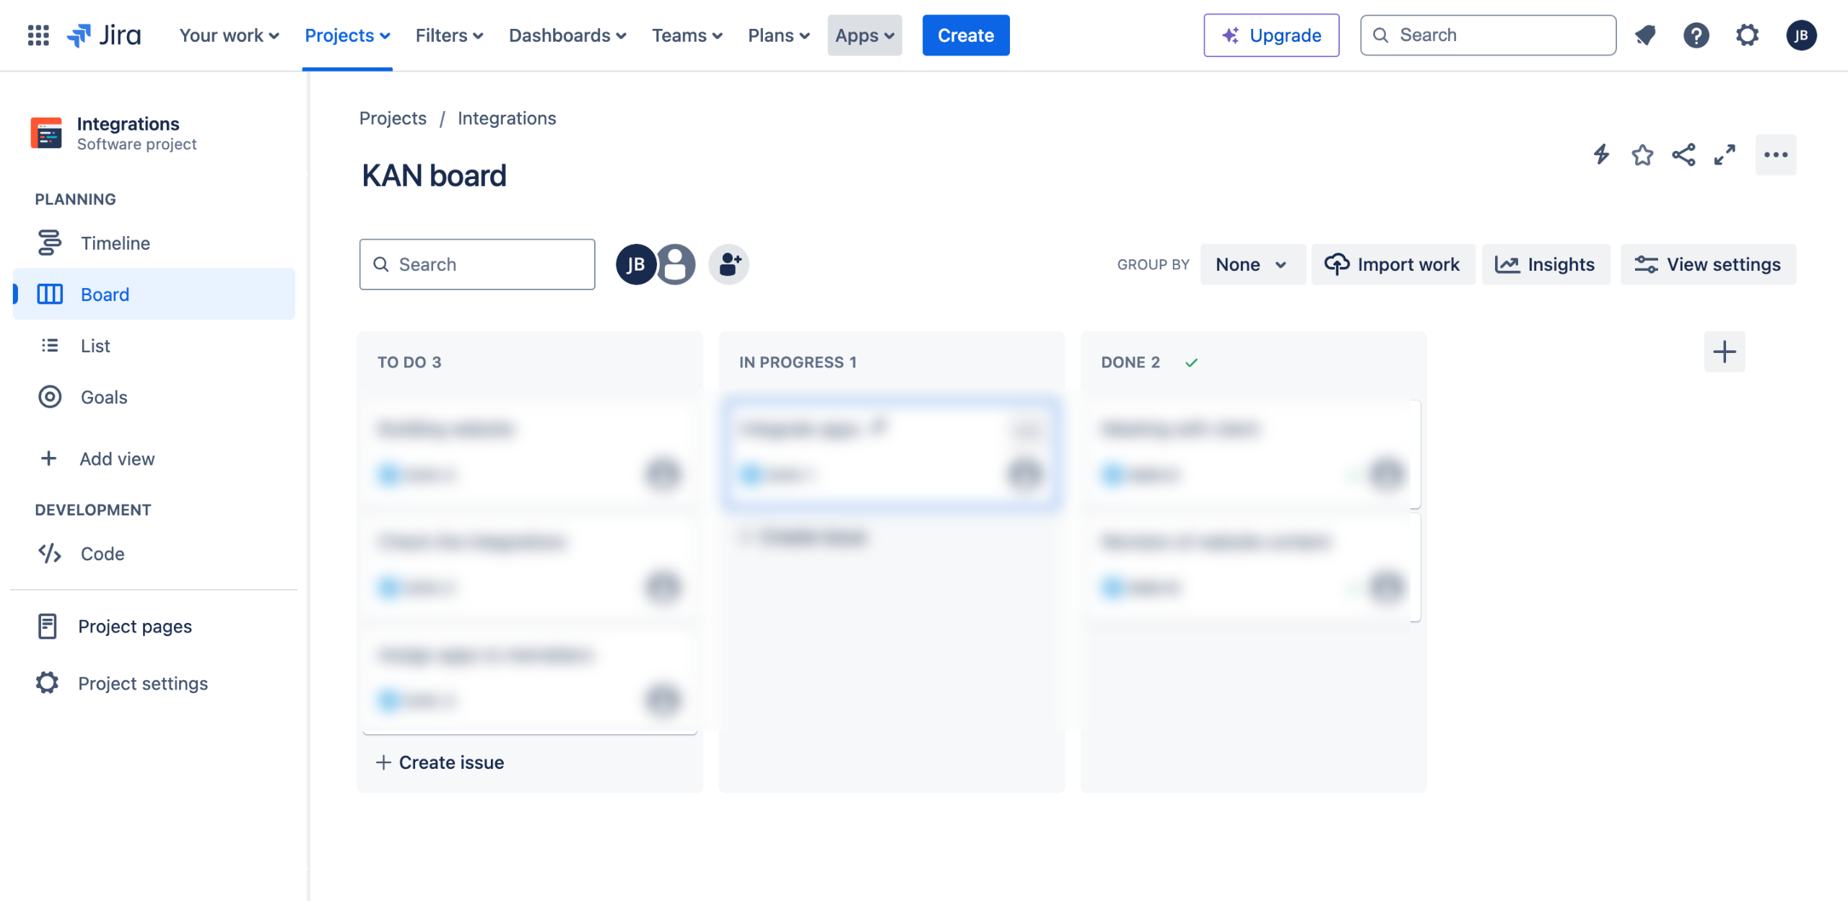Image resolution: width=1848 pixels, height=901 pixels.
Task: Open notifications bell icon
Action: [x=1645, y=35]
